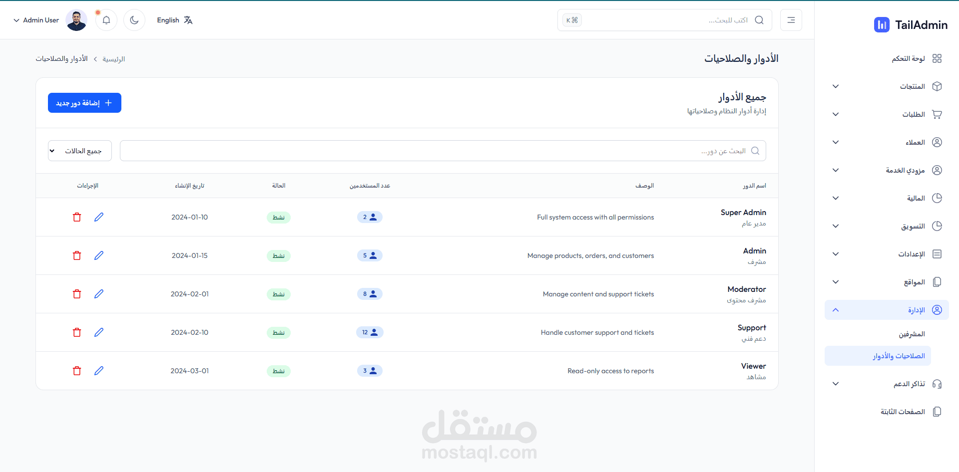Image resolution: width=959 pixels, height=472 pixels.
Task: Collapse the الإدارة sidebar section
Action: [x=887, y=310]
